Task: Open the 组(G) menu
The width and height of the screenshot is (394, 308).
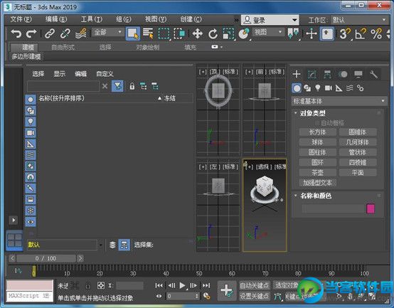Action: (123, 19)
